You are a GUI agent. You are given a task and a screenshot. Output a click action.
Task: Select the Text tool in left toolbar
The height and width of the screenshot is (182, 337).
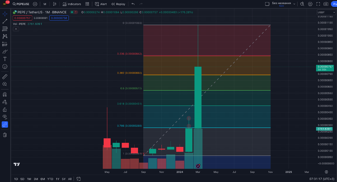coord(5,59)
